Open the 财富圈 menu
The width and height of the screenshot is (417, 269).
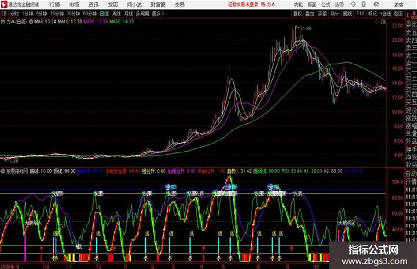click(158, 4)
